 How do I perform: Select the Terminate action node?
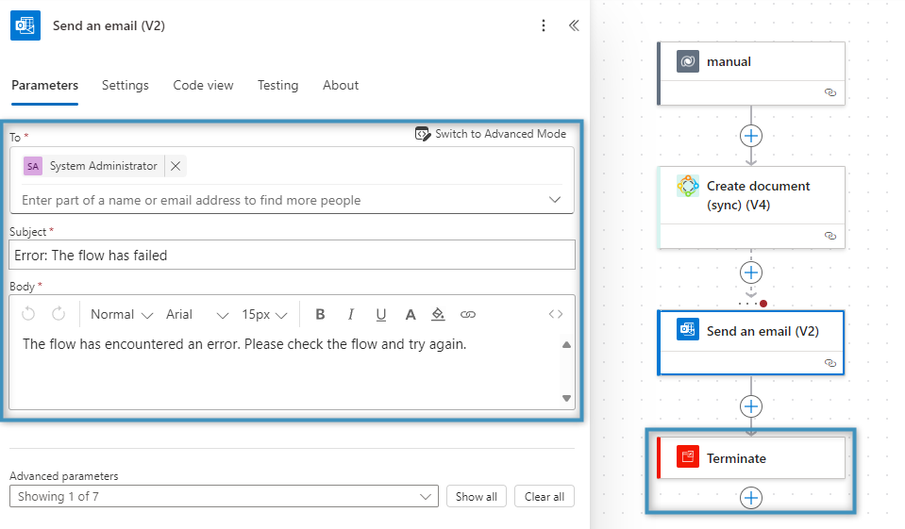751,458
